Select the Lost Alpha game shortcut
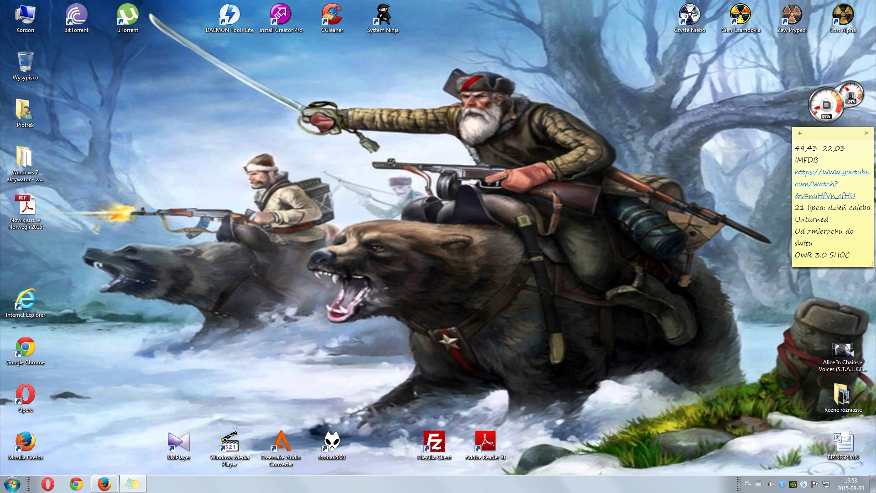 [x=843, y=19]
